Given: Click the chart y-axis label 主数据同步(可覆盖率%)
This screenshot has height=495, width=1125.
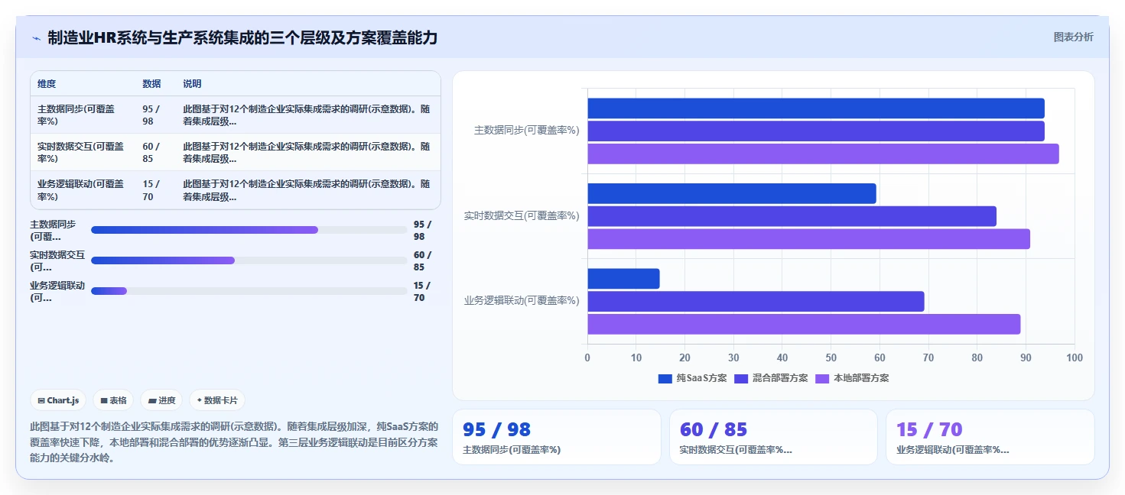Looking at the screenshot, I should [527, 131].
